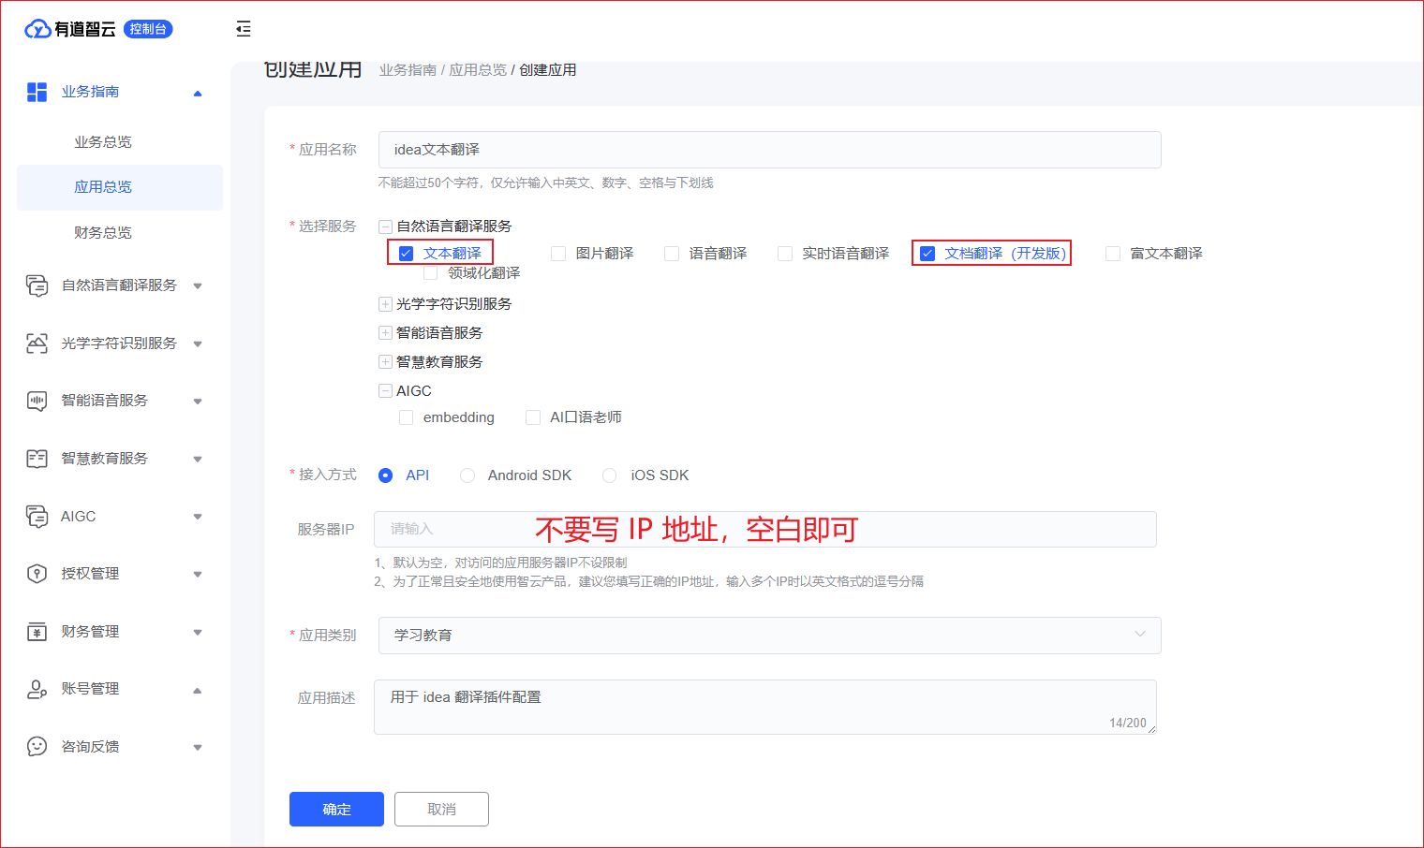Click the 账号管理 sidebar menu label
This screenshot has width=1424, height=848.
[x=90, y=689]
